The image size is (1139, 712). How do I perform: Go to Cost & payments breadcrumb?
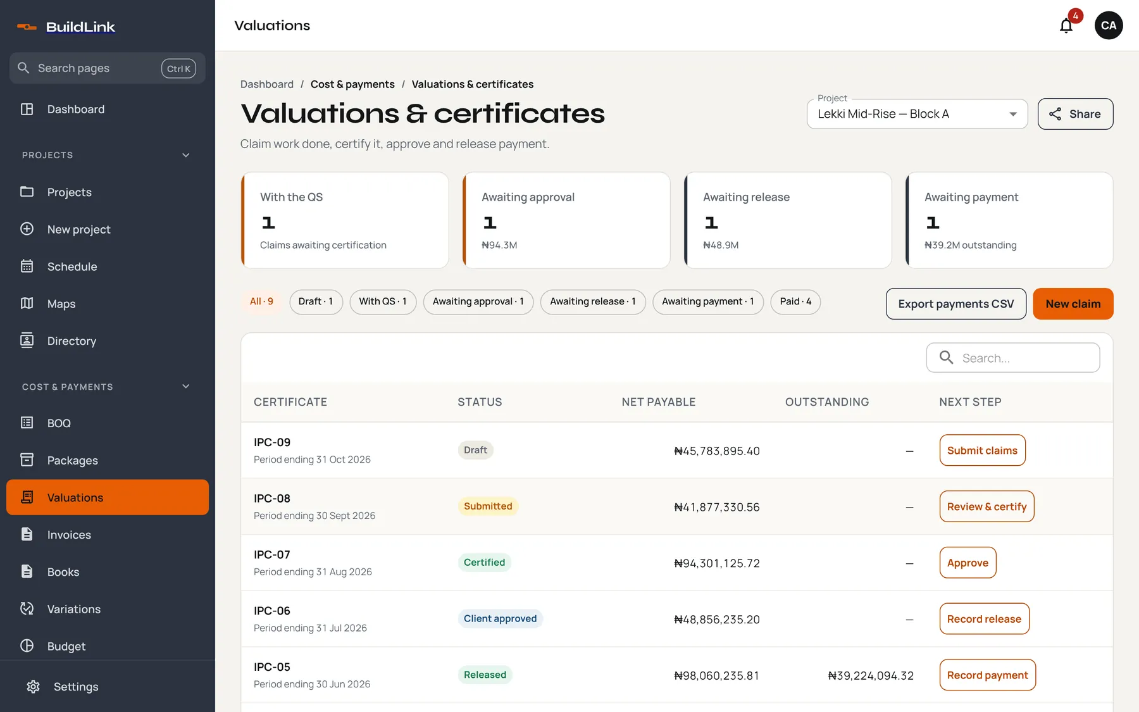pos(352,84)
